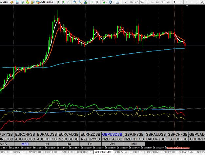The image size is (205, 155).
Task: Open the EURCHF,H1 chart tab
Action: pyautogui.click(x=51, y=152)
